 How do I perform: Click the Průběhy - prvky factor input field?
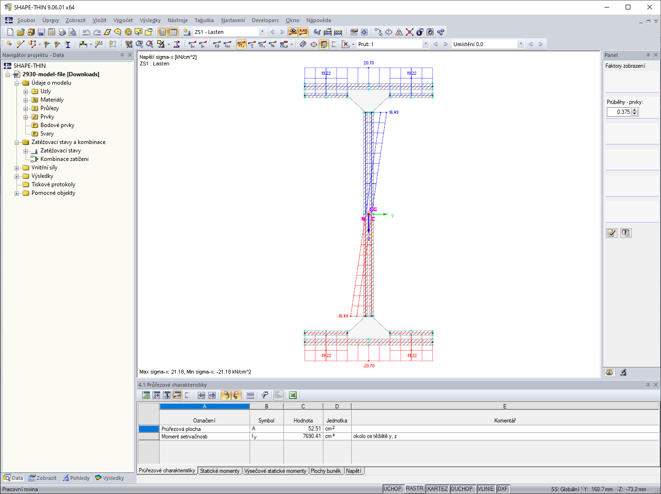click(619, 112)
